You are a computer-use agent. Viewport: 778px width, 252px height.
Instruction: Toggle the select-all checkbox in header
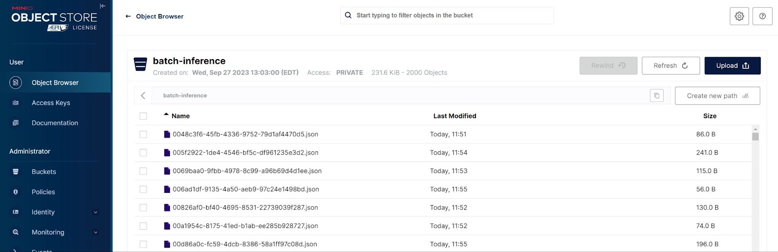coord(143,116)
